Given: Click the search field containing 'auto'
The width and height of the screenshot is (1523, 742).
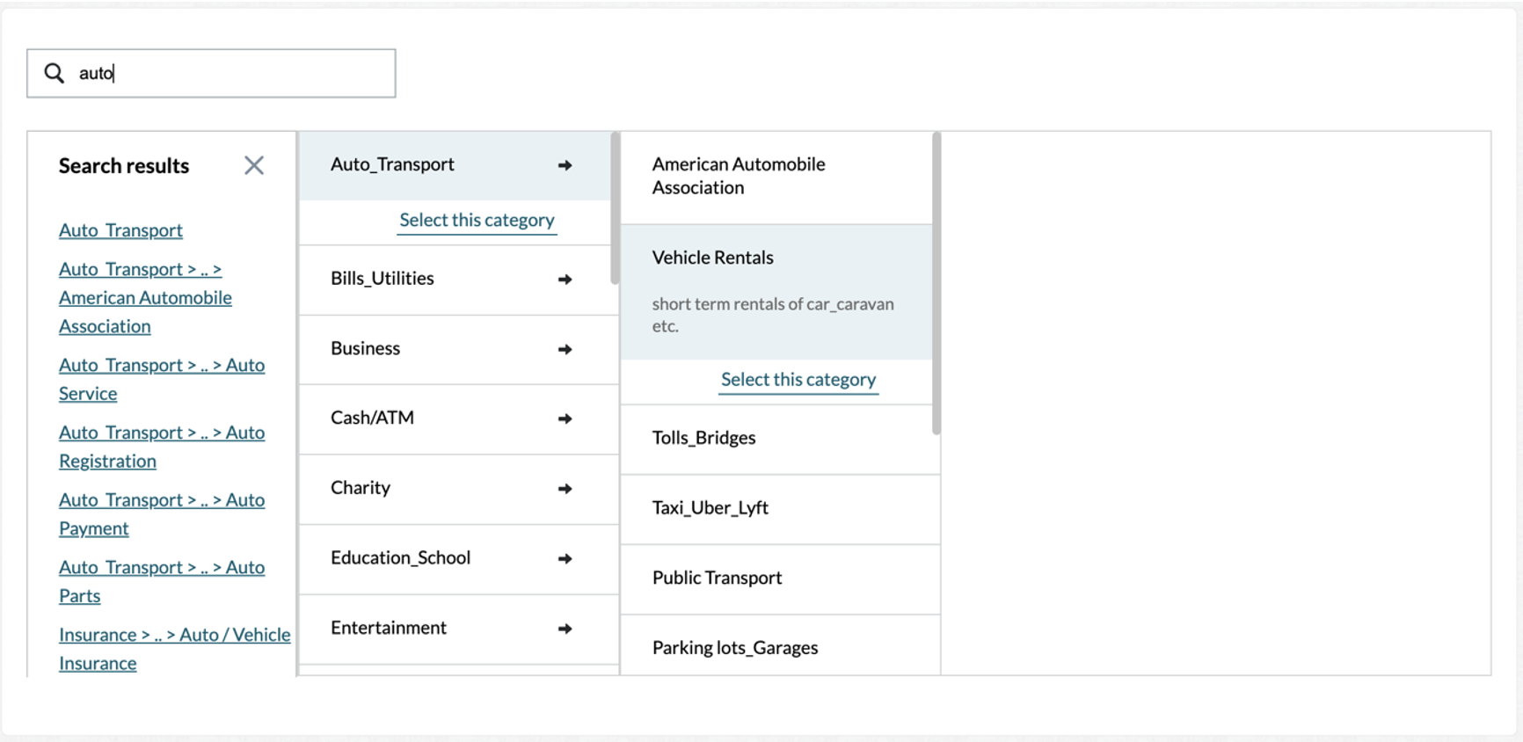Looking at the screenshot, I should pos(211,73).
